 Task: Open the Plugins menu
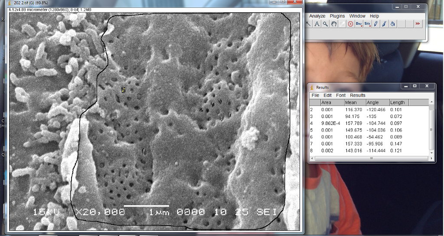tap(337, 16)
